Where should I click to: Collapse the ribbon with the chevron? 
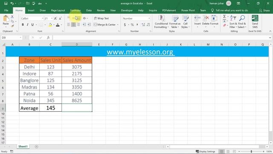coord(270,31)
